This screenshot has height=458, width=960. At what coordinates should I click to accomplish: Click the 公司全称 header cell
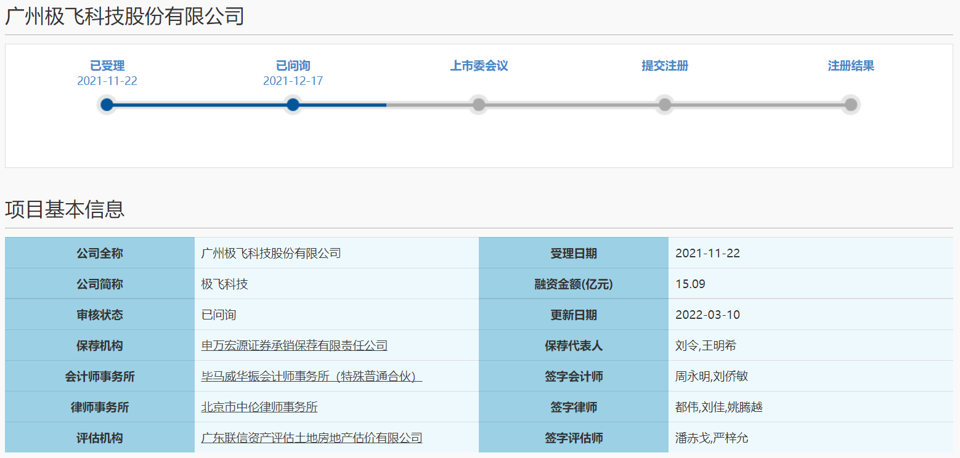100,253
